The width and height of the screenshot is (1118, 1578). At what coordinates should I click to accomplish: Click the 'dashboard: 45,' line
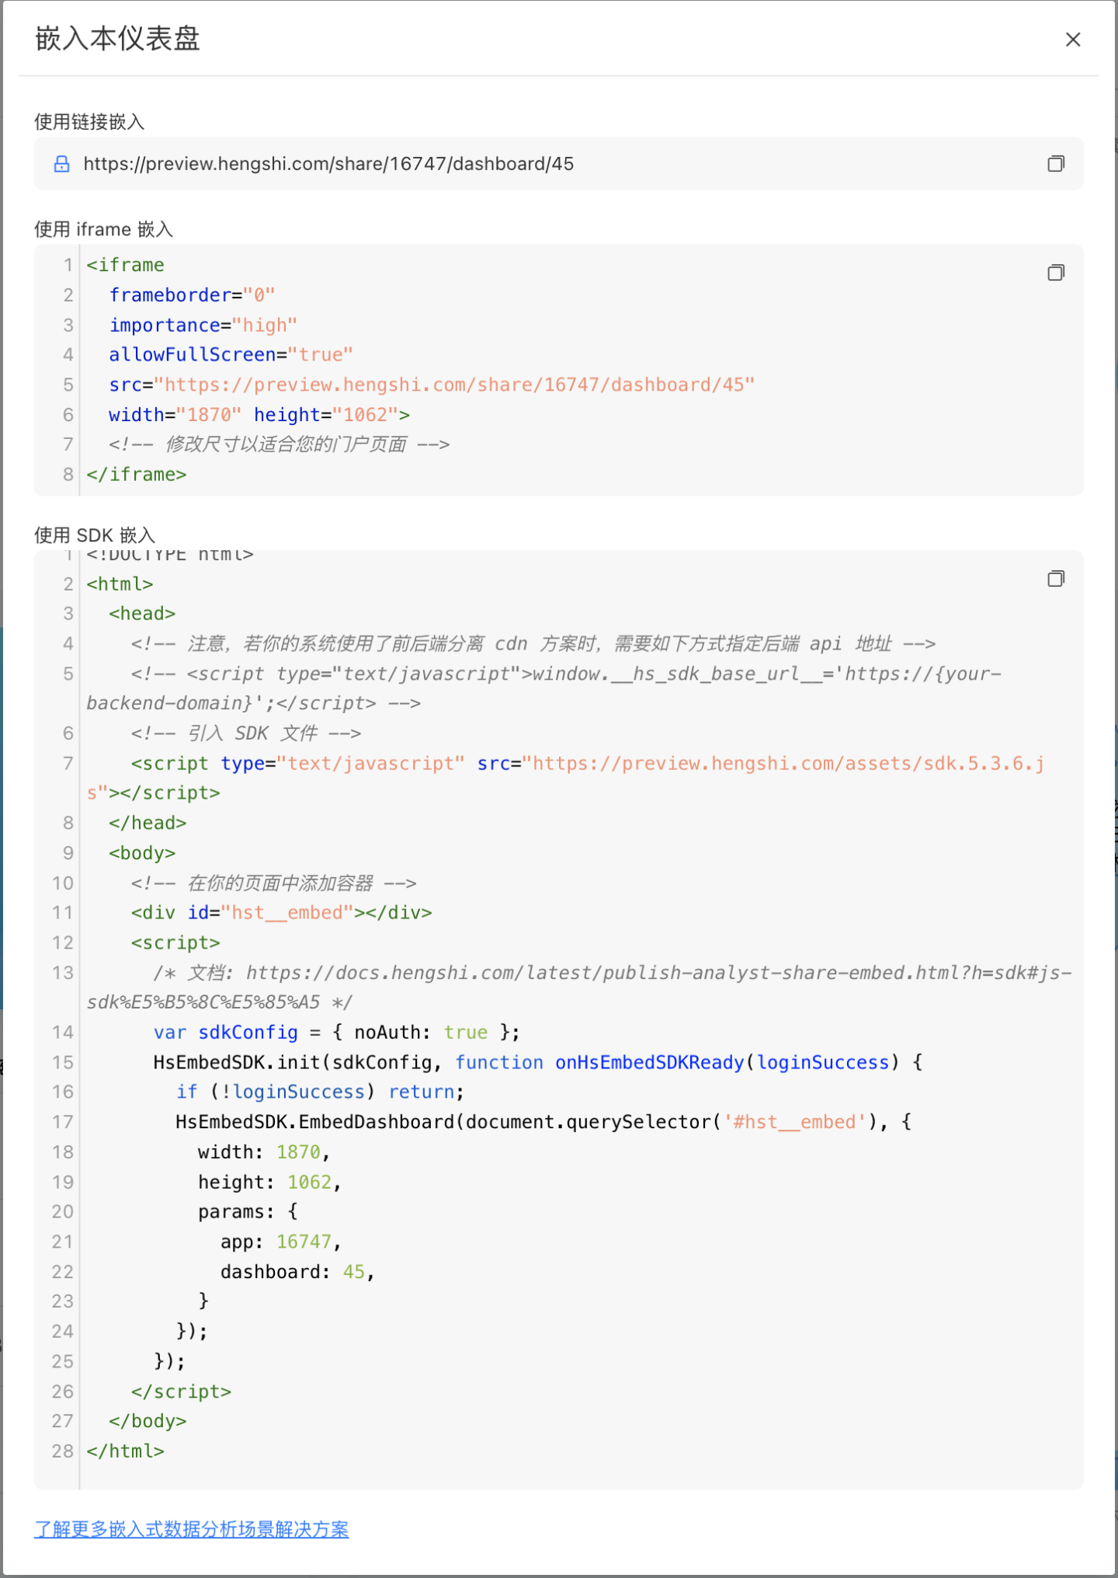(x=298, y=1273)
